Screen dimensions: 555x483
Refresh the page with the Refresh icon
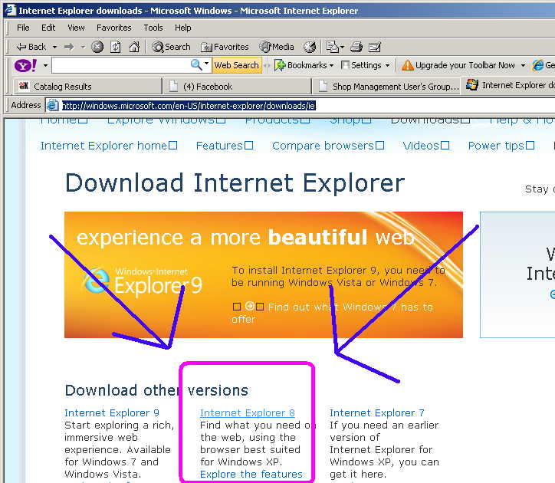116,47
